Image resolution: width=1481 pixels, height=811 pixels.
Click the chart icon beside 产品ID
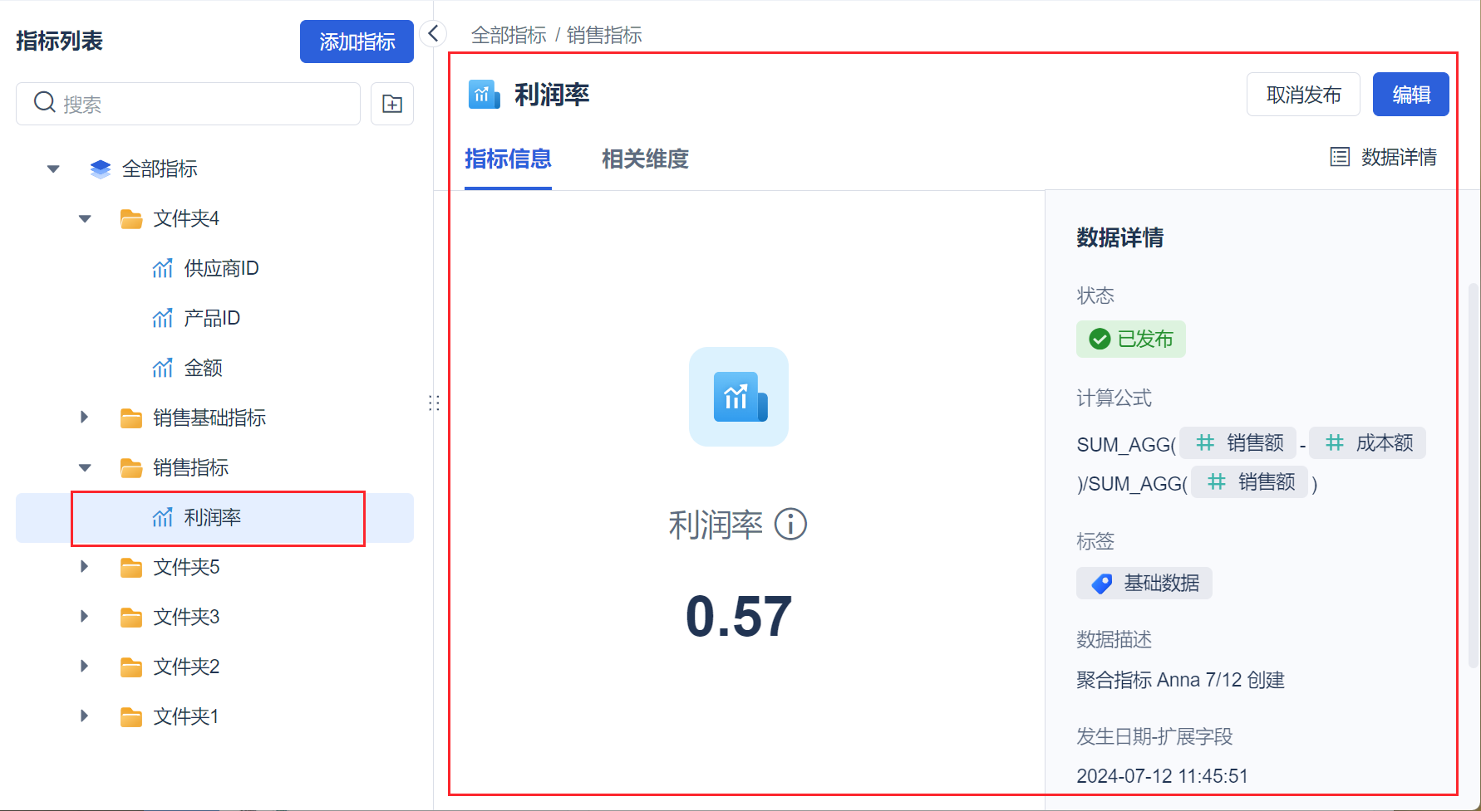(163, 319)
